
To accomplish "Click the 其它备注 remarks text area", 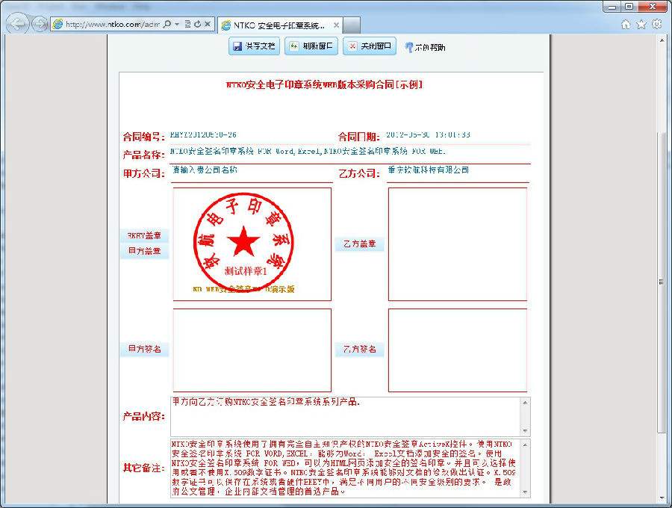I will click(x=346, y=468).
